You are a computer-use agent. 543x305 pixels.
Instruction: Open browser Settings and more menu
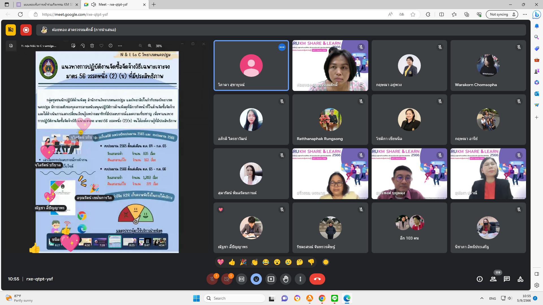525,14
